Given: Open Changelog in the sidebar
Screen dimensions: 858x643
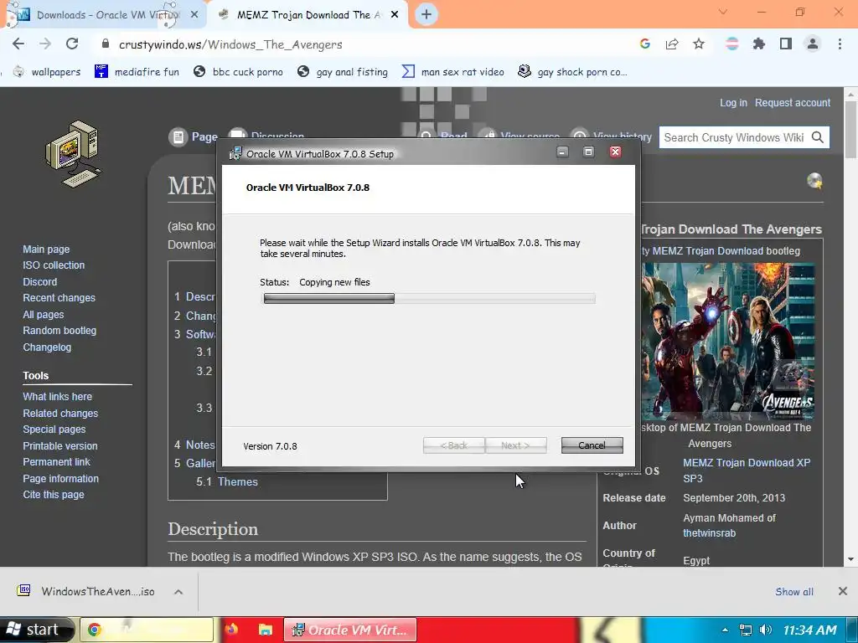Looking at the screenshot, I should (47, 347).
